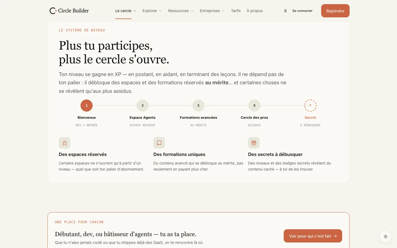This screenshot has height=248, width=397.
Task: Select the dashed Secret level circle
Action: click(x=310, y=106)
